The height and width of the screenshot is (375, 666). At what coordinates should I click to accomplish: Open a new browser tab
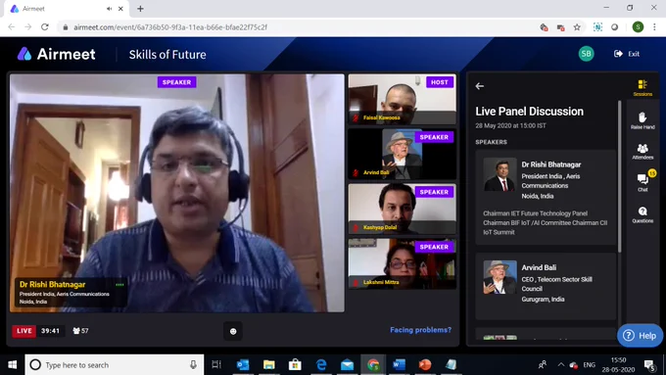click(x=140, y=9)
